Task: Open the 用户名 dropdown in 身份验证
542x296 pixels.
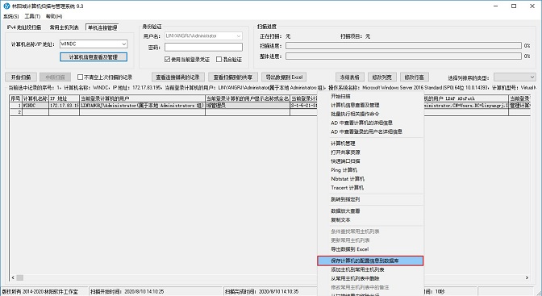Action: [239, 36]
